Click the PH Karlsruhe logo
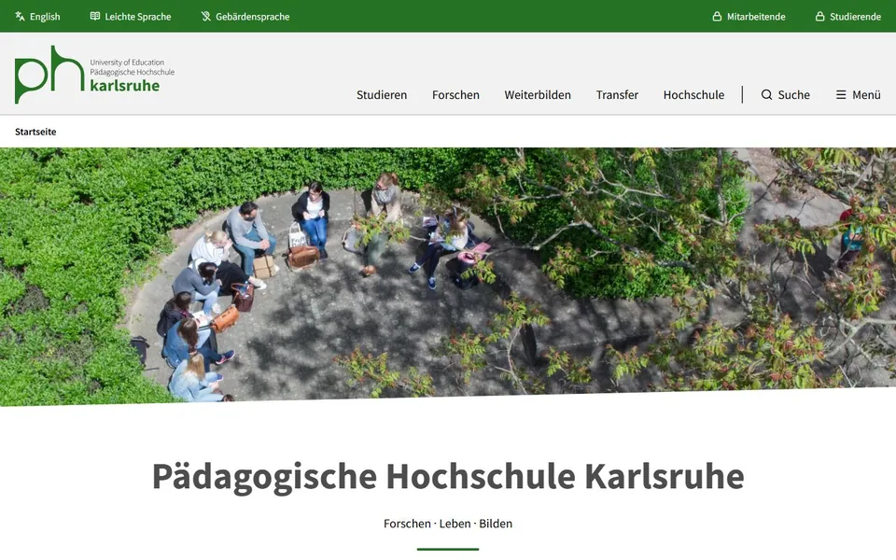Screen dimensions: 896x560 (95, 75)
